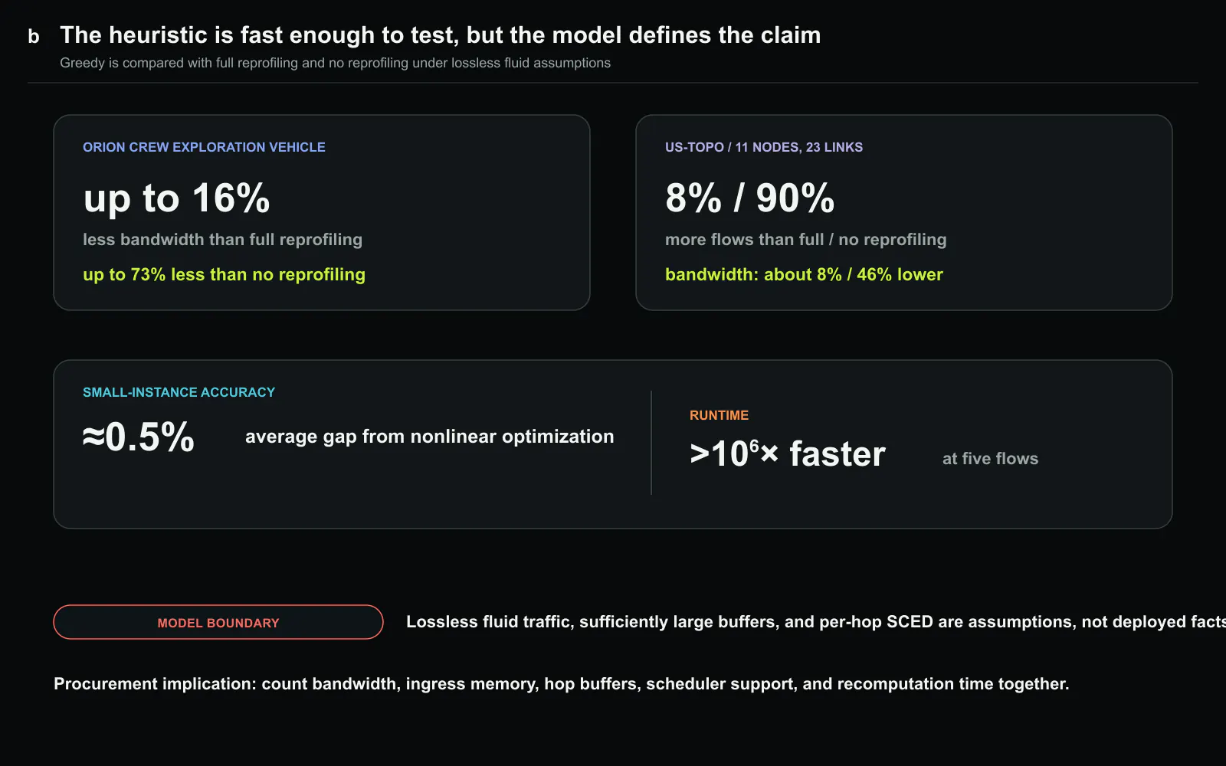
Task: Click 'bandwidth: about 8% / 46% lower' text
Action: point(804,274)
